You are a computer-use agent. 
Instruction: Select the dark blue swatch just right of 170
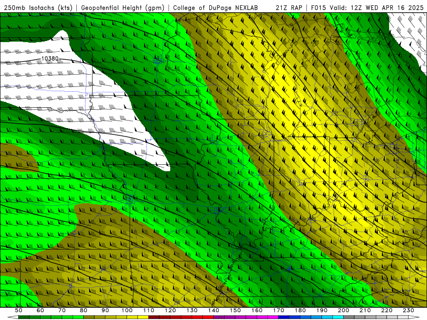click(x=284, y=317)
